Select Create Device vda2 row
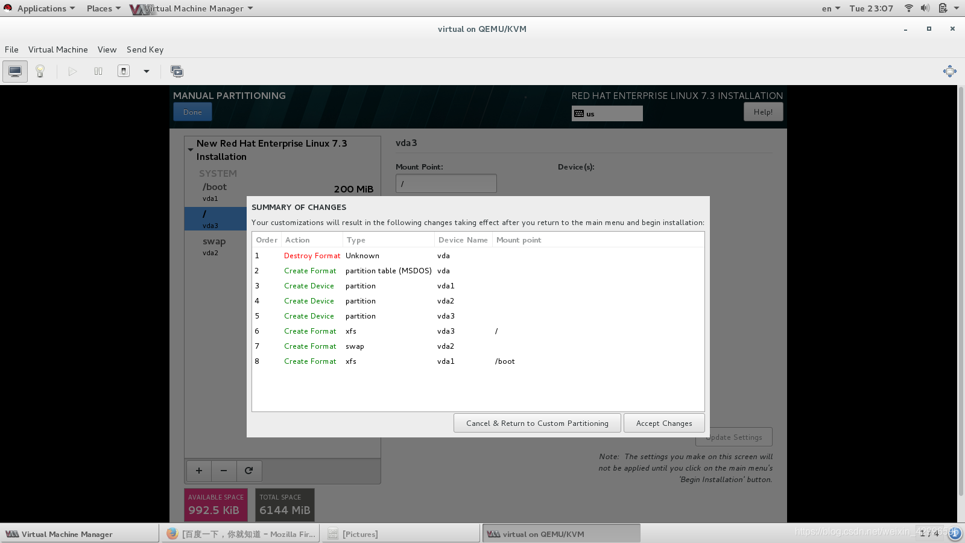This screenshot has height=543, width=965. [478, 301]
